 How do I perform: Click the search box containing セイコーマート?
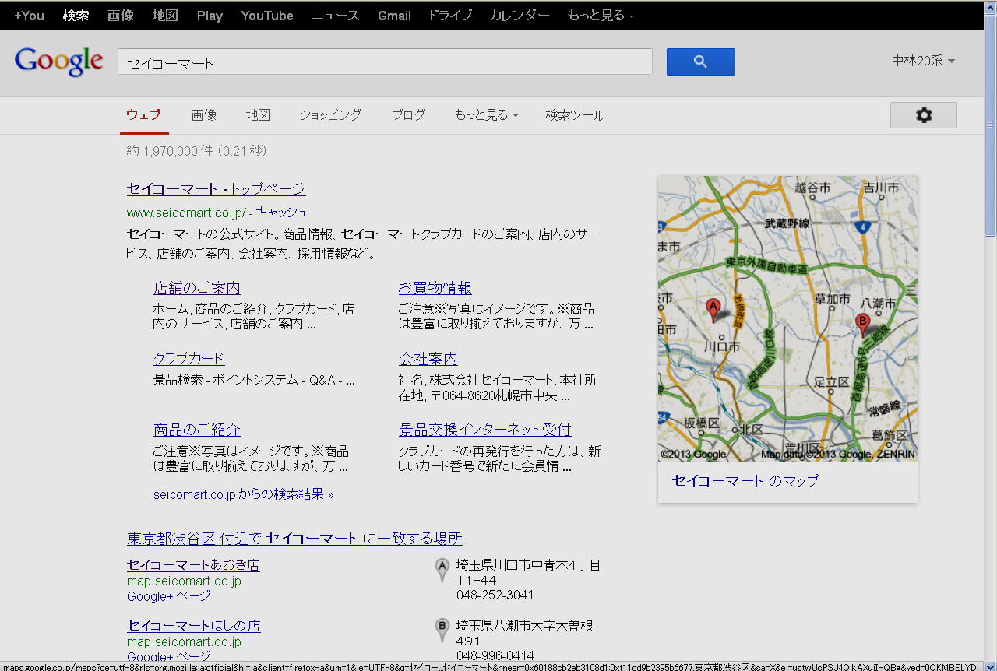[385, 61]
